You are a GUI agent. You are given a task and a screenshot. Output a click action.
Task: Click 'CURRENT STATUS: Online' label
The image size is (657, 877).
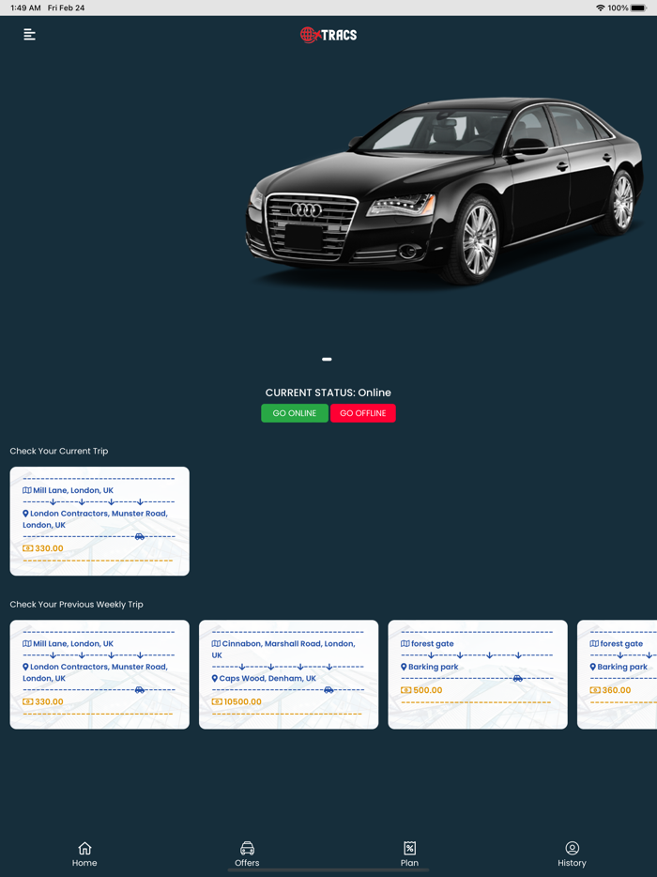tap(328, 392)
